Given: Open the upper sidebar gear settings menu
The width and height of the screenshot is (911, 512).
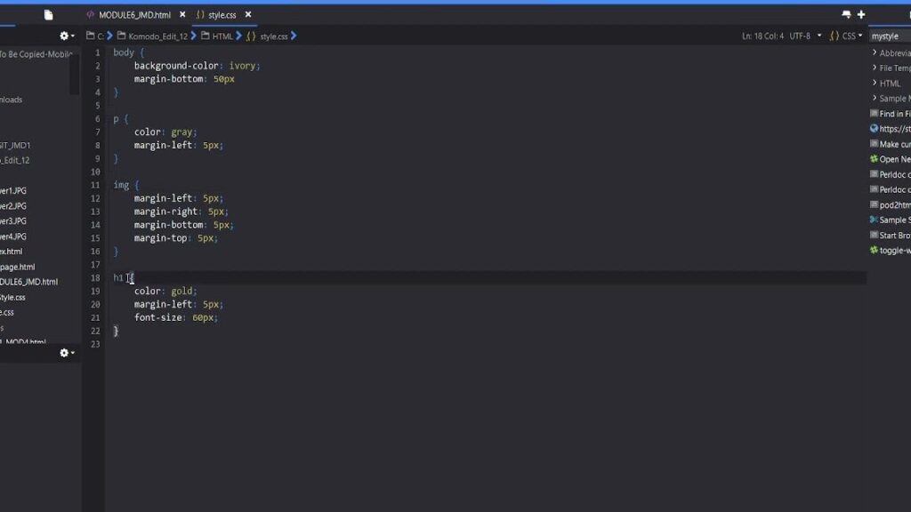Looking at the screenshot, I should [x=67, y=36].
